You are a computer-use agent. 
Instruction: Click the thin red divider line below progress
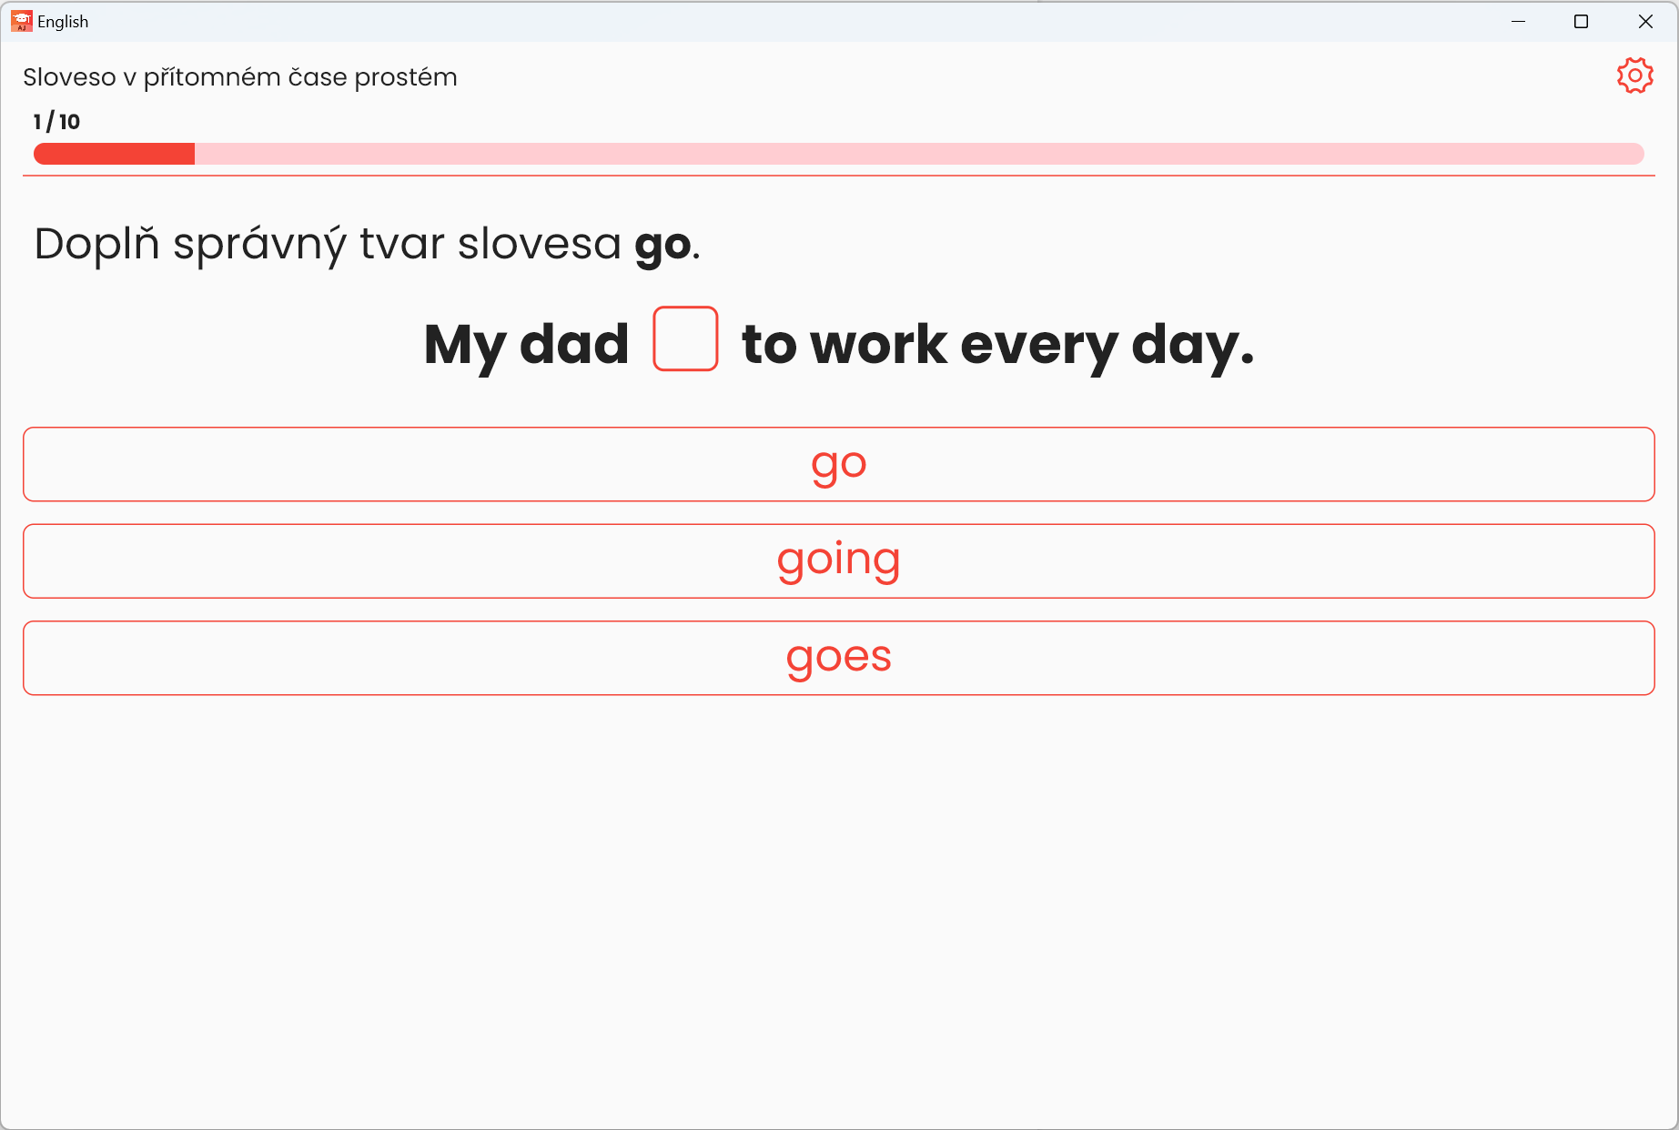click(x=838, y=176)
